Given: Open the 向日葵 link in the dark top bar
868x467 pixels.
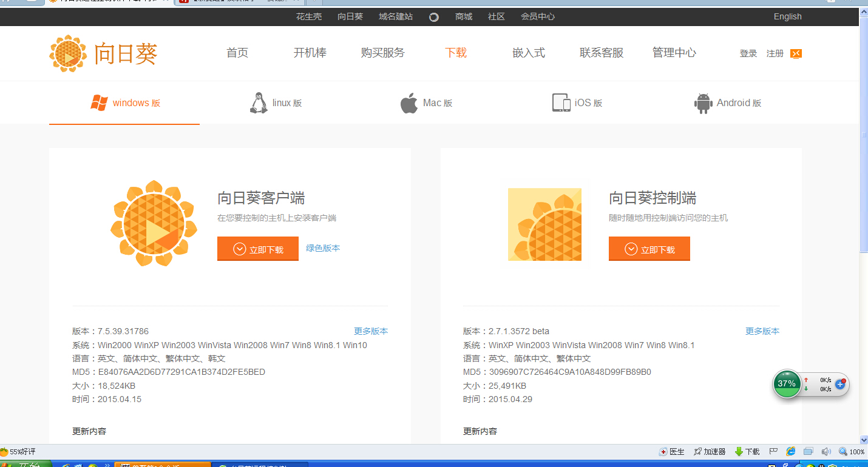Looking at the screenshot, I should 350,17.
